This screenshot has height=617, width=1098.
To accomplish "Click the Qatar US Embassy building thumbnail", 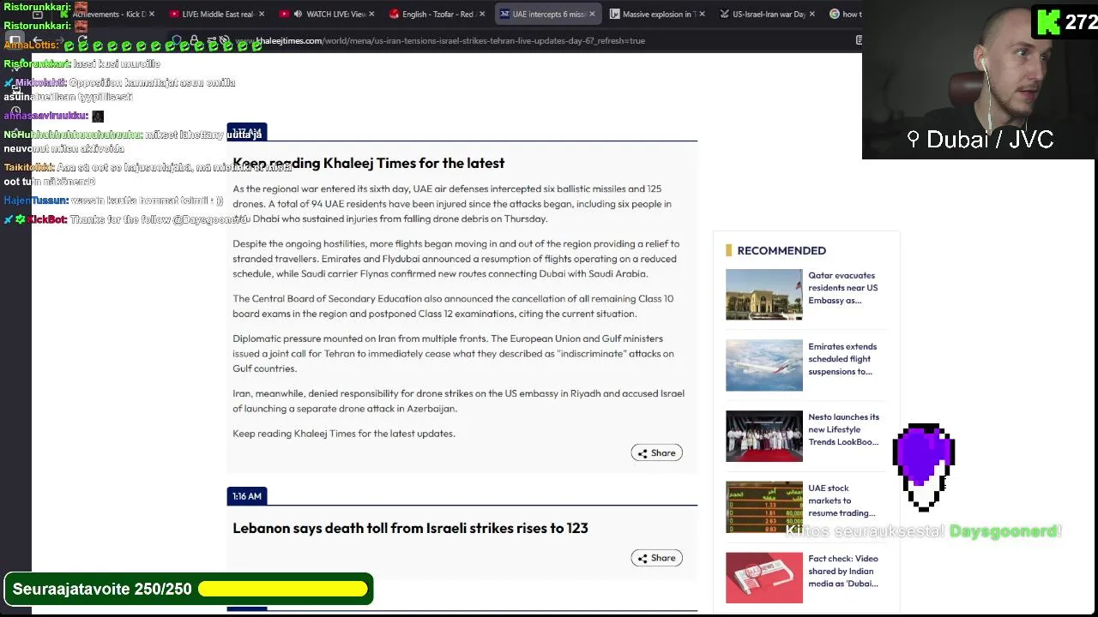I will 764,295.
